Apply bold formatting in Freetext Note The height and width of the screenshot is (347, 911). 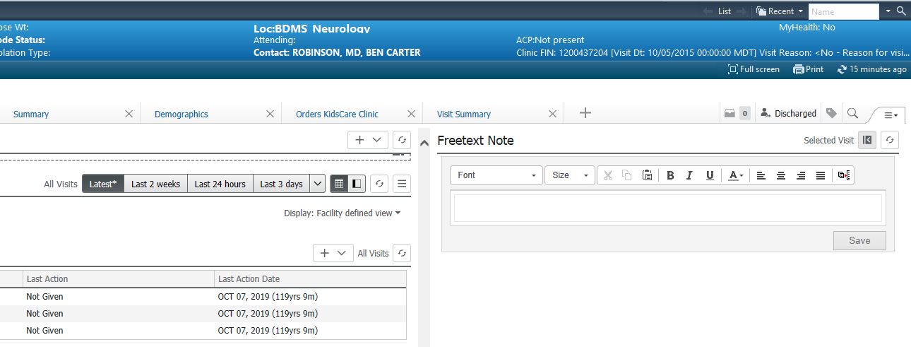pos(670,175)
